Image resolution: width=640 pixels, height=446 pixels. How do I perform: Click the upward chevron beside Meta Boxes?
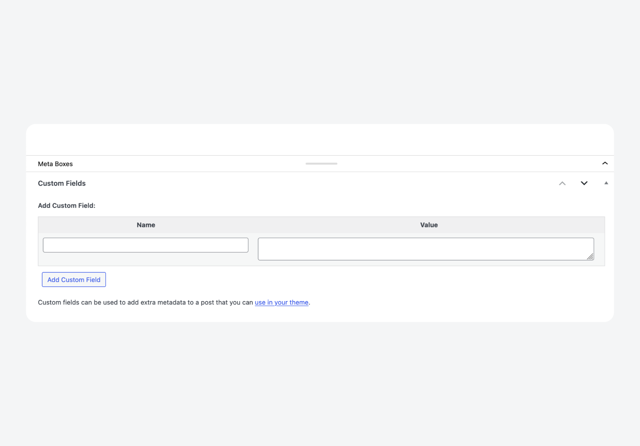tap(605, 163)
